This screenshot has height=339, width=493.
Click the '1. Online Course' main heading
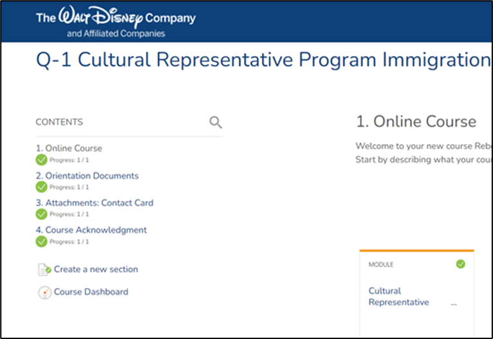(416, 122)
